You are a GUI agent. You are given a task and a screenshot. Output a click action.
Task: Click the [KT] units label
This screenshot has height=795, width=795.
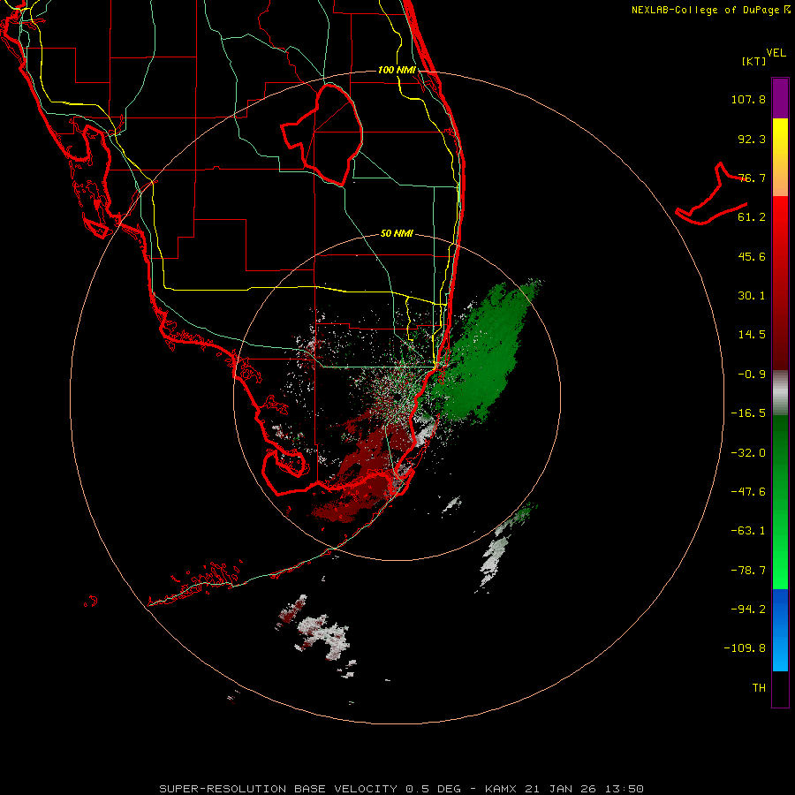(753, 61)
